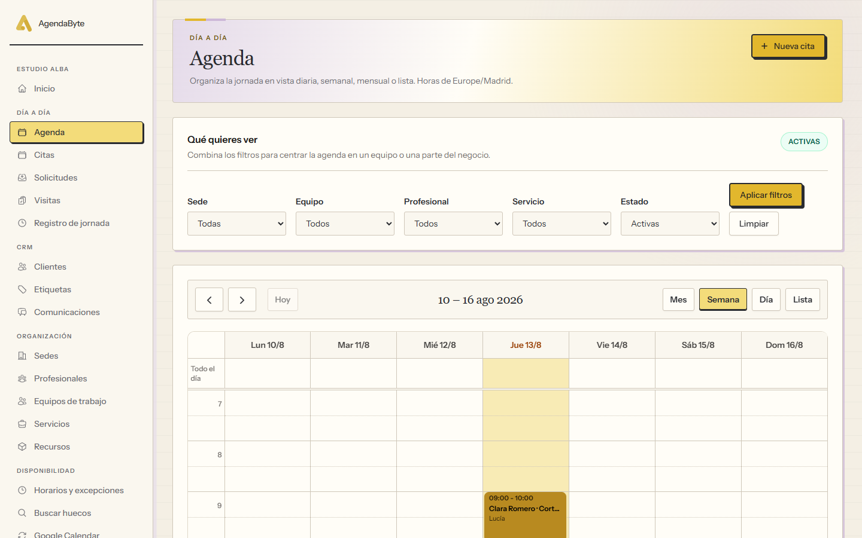Switch to Día view

pos(766,299)
